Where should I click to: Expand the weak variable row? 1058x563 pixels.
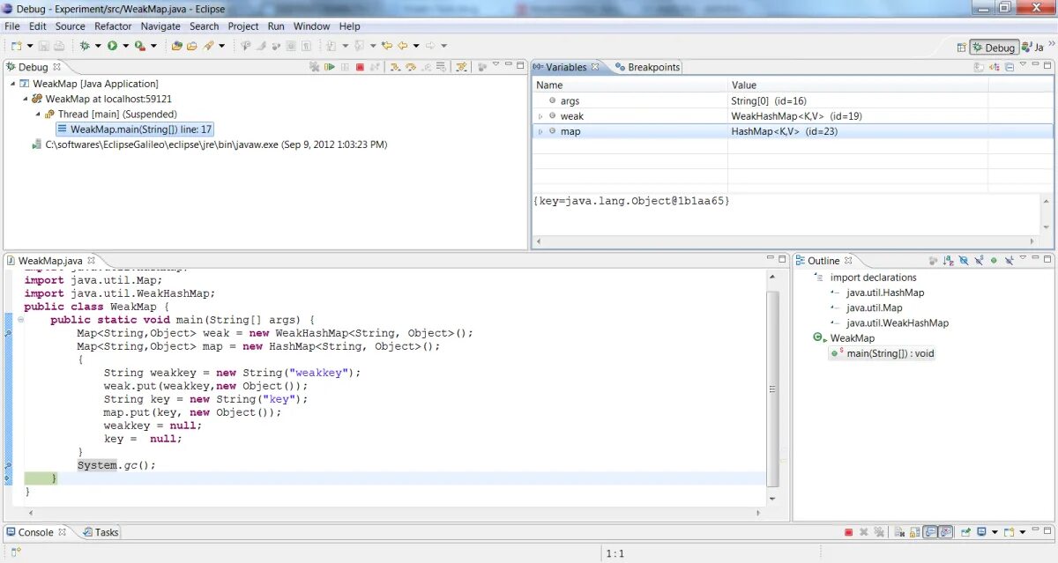point(540,116)
